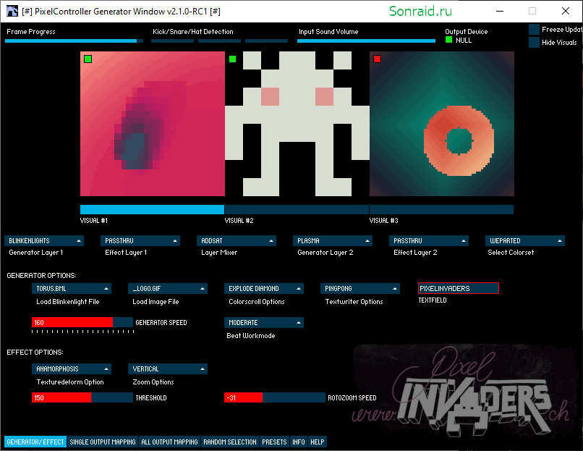Select the Visual #2 invader preview thumbnail
The height and width of the screenshot is (451, 583).
click(x=297, y=124)
